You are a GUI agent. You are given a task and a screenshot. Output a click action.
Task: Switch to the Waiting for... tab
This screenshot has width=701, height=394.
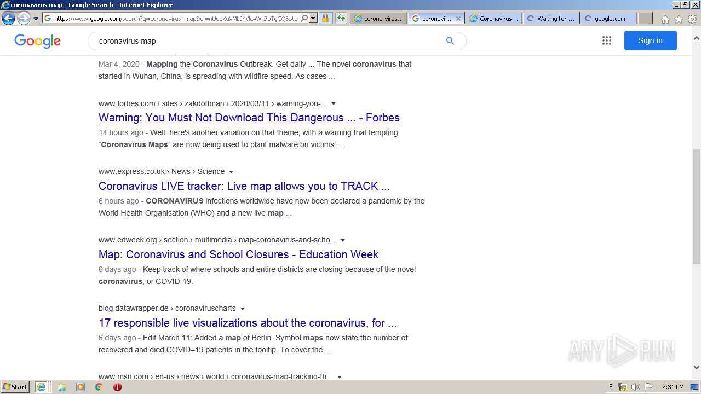[x=551, y=18]
